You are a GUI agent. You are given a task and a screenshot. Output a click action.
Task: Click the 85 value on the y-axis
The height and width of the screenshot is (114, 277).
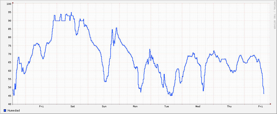[9, 29]
